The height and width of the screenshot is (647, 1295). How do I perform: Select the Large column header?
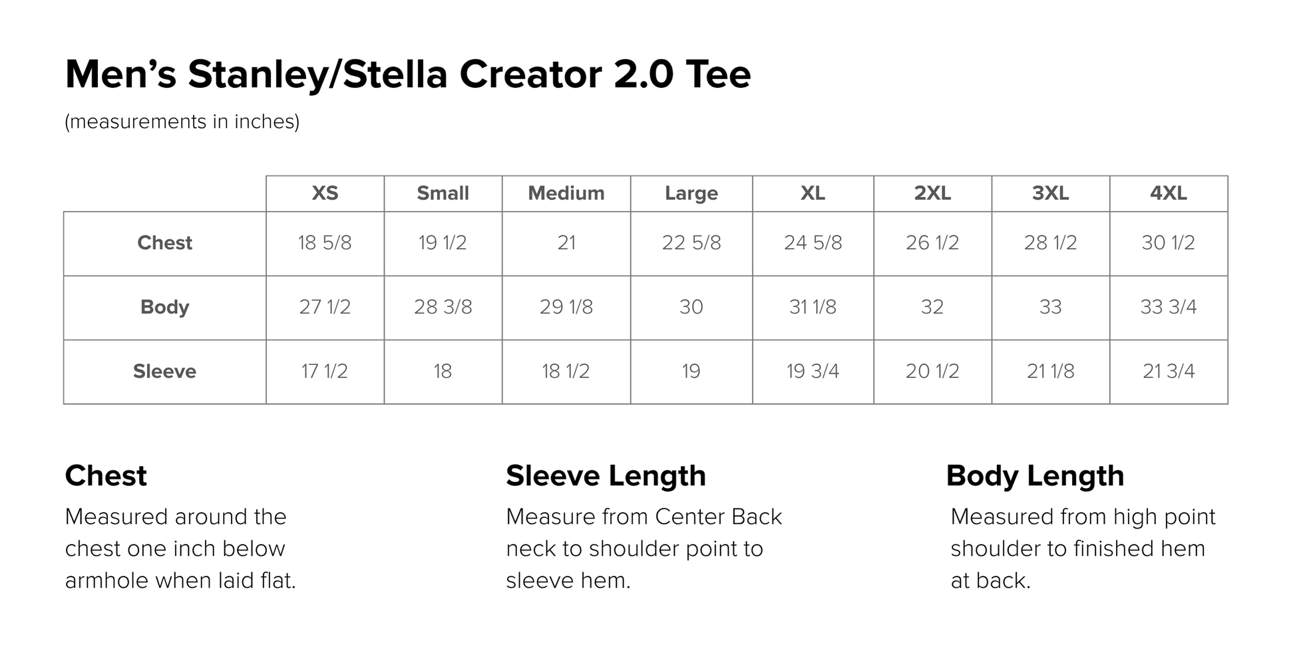(x=691, y=194)
